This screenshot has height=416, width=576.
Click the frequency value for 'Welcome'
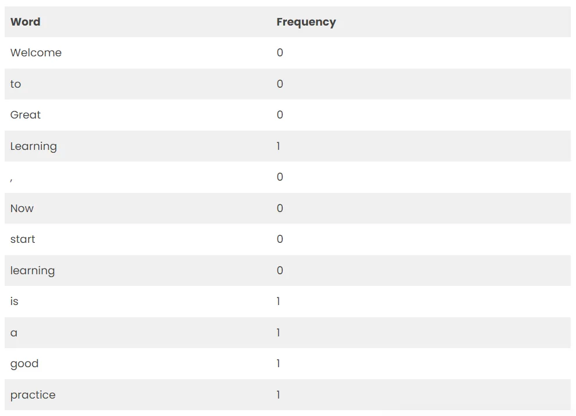280,53
